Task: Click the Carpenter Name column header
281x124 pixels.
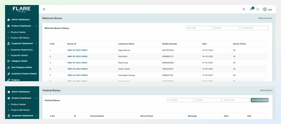Action: [126, 44]
